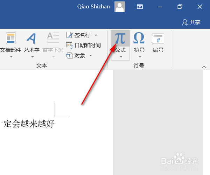Expand the 符号 symbol dropdown arrow
The image size is (210, 175).
[140, 57]
